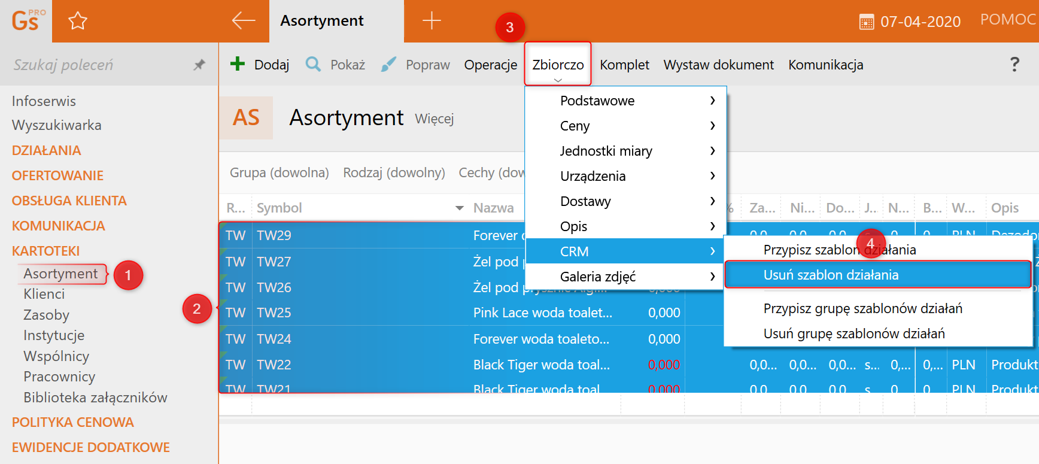This screenshot has width=1039, height=464.
Task: Open the Symbol column sort dropdown arrow
Action: click(460, 208)
